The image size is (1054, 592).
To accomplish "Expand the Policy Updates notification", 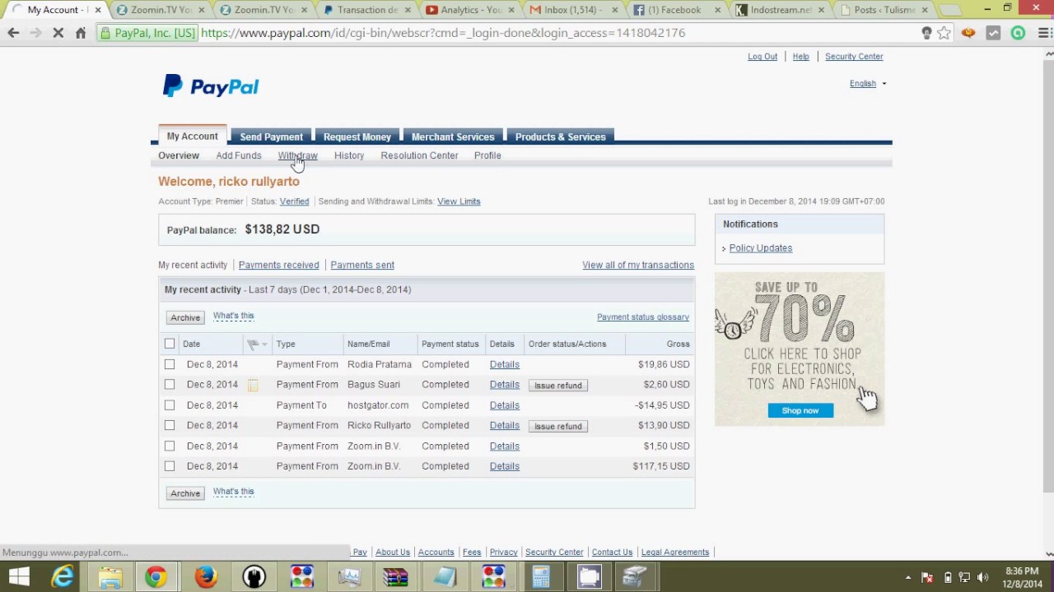I will pos(760,247).
